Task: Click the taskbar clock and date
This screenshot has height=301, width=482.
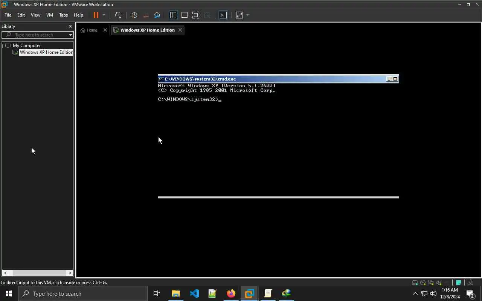Action: tap(450, 293)
